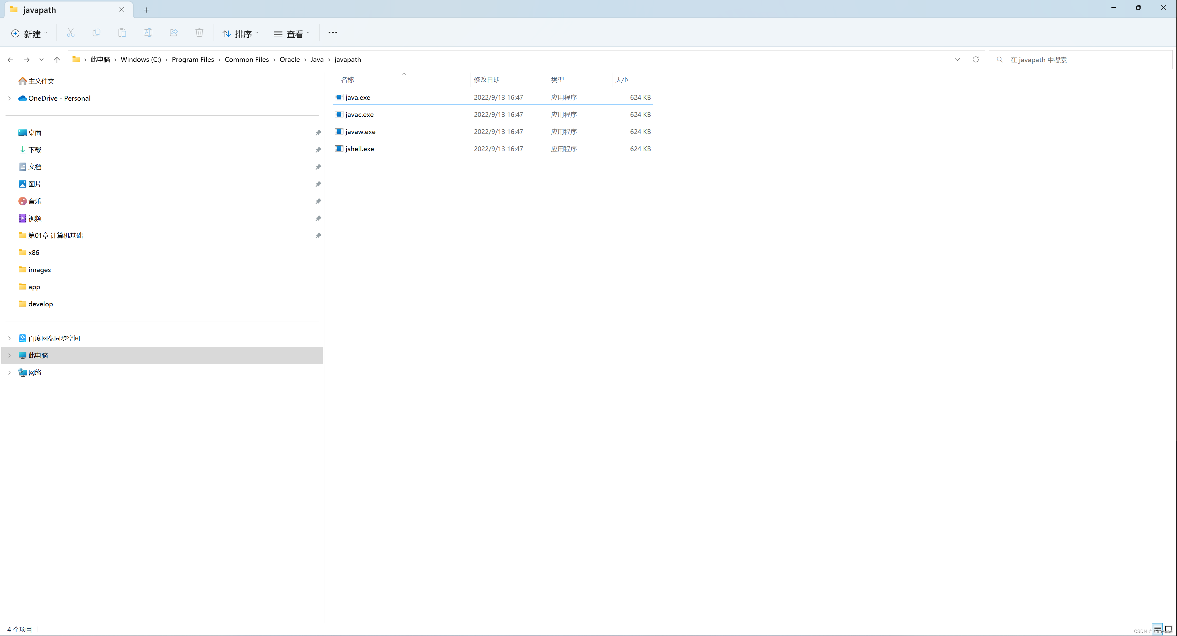The height and width of the screenshot is (636, 1177).
Task: Click the Rename icon in toolbar
Action: click(x=148, y=33)
